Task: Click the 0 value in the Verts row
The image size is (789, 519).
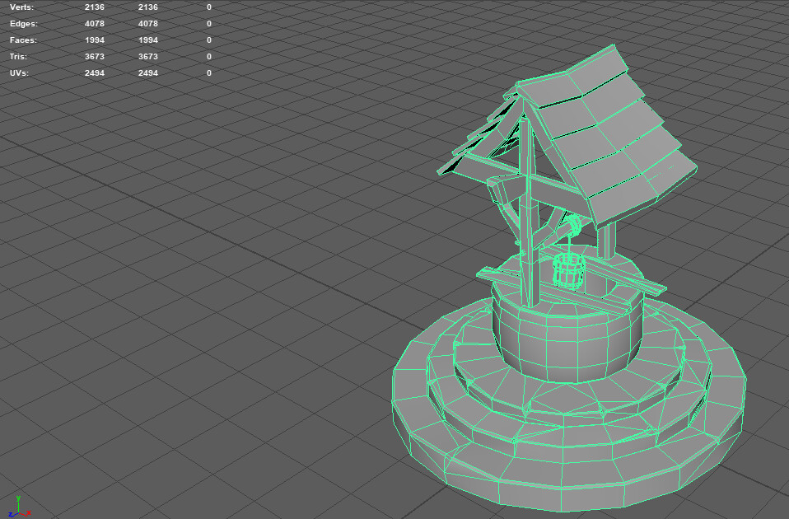Action: coord(209,7)
